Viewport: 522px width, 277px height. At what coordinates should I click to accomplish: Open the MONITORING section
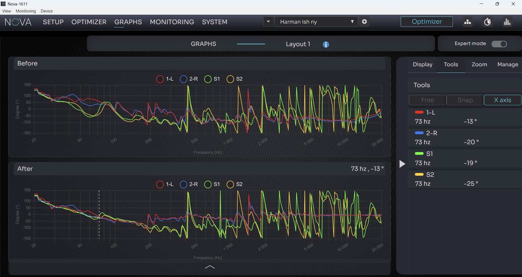(x=172, y=22)
